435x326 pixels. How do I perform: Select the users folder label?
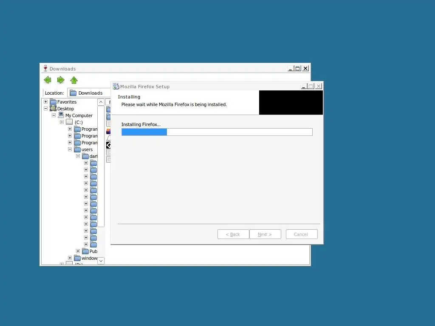click(x=87, y=149)
